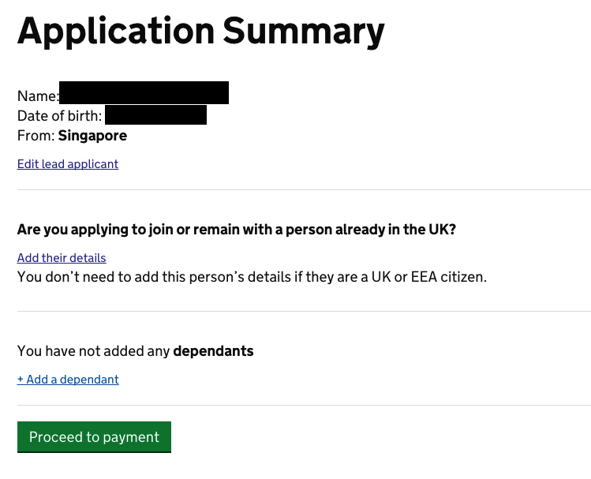Image resolution: width=591 pixels, height=479 pixels.
Task: Click the redacted name value box
Action: click(x=144, y=92)
